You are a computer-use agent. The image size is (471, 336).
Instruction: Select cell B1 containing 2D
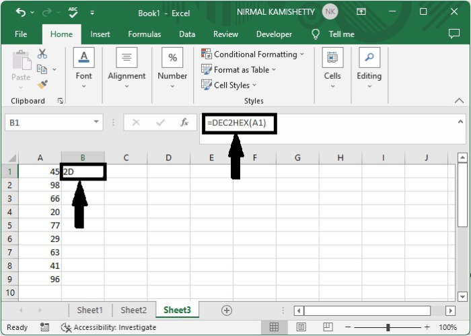coord(83,172)
